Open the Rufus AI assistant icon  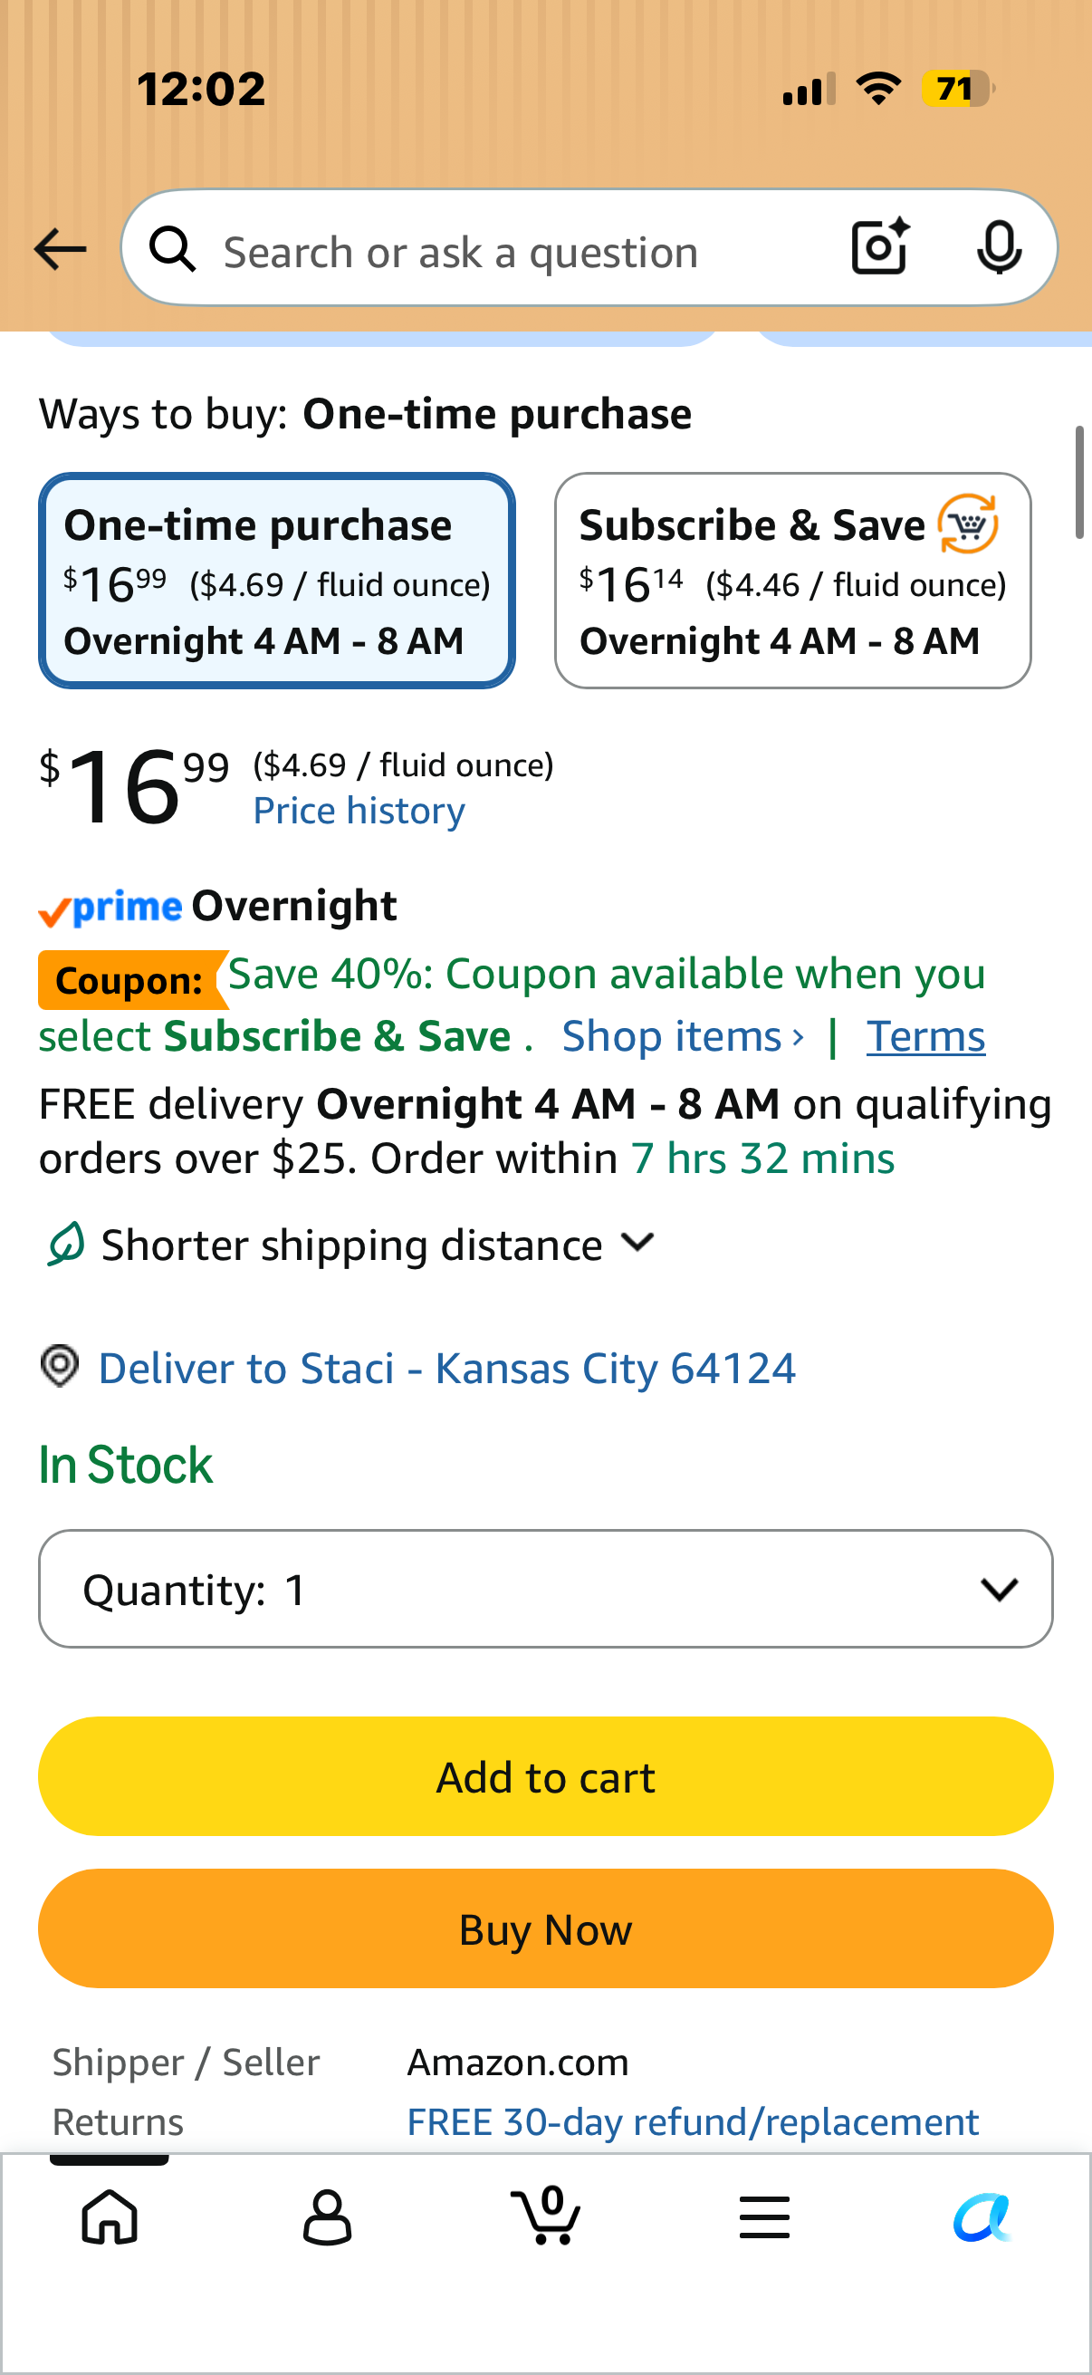point(982,2216)
